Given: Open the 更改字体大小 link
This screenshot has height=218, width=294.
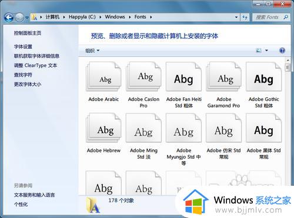Looking at the screenshot, I should pyautogui.click(x=28, y=84).
